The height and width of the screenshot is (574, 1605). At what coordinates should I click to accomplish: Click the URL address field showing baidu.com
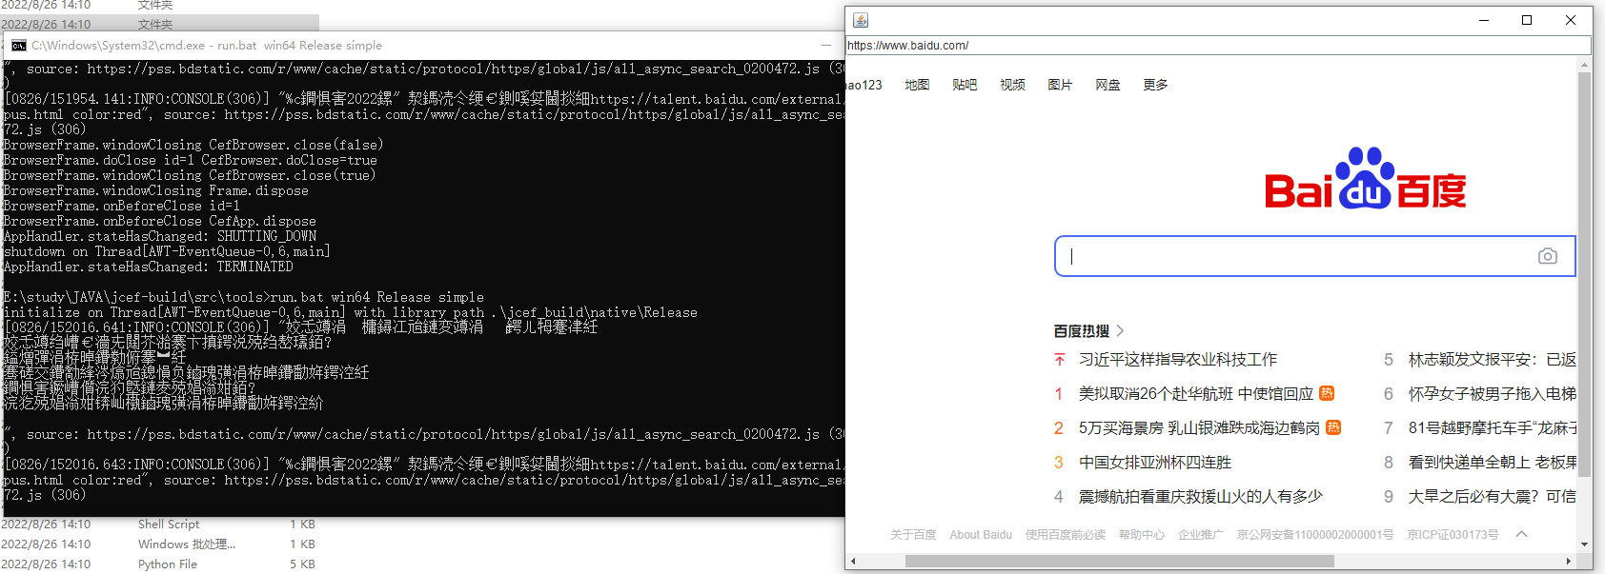(x=1218, y=45)
